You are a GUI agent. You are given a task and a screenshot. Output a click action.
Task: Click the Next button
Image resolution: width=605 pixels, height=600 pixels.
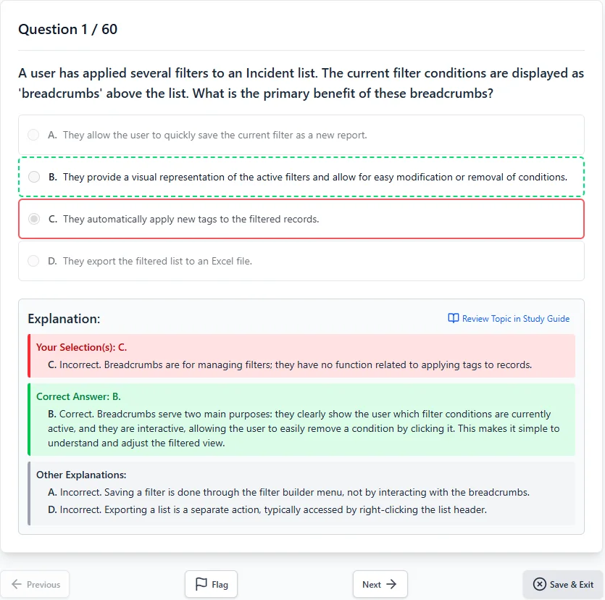380,584
